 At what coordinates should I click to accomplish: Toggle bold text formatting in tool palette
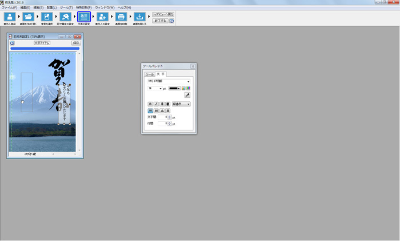[150, 104]
